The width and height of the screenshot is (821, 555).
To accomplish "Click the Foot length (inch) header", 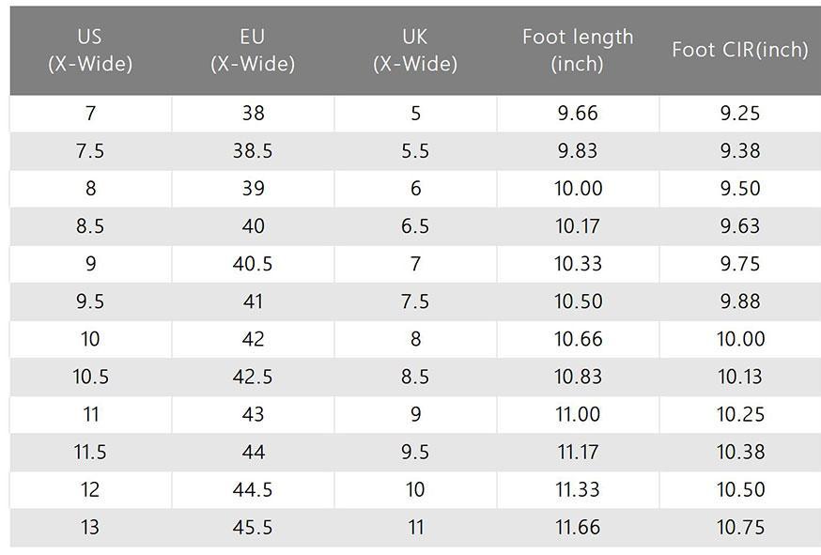I will pyautogui.click(x=578, y=51).
